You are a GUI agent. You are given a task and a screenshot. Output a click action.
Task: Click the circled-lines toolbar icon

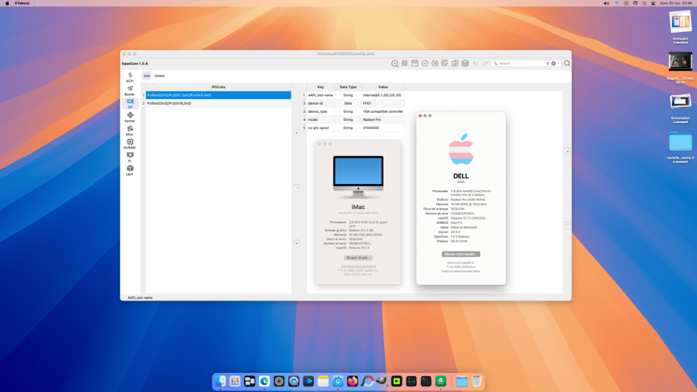point(434,63)
